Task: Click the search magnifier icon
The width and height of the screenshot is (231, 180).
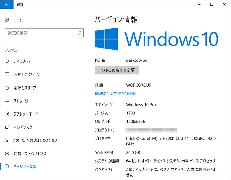Action: pos(80,33)
